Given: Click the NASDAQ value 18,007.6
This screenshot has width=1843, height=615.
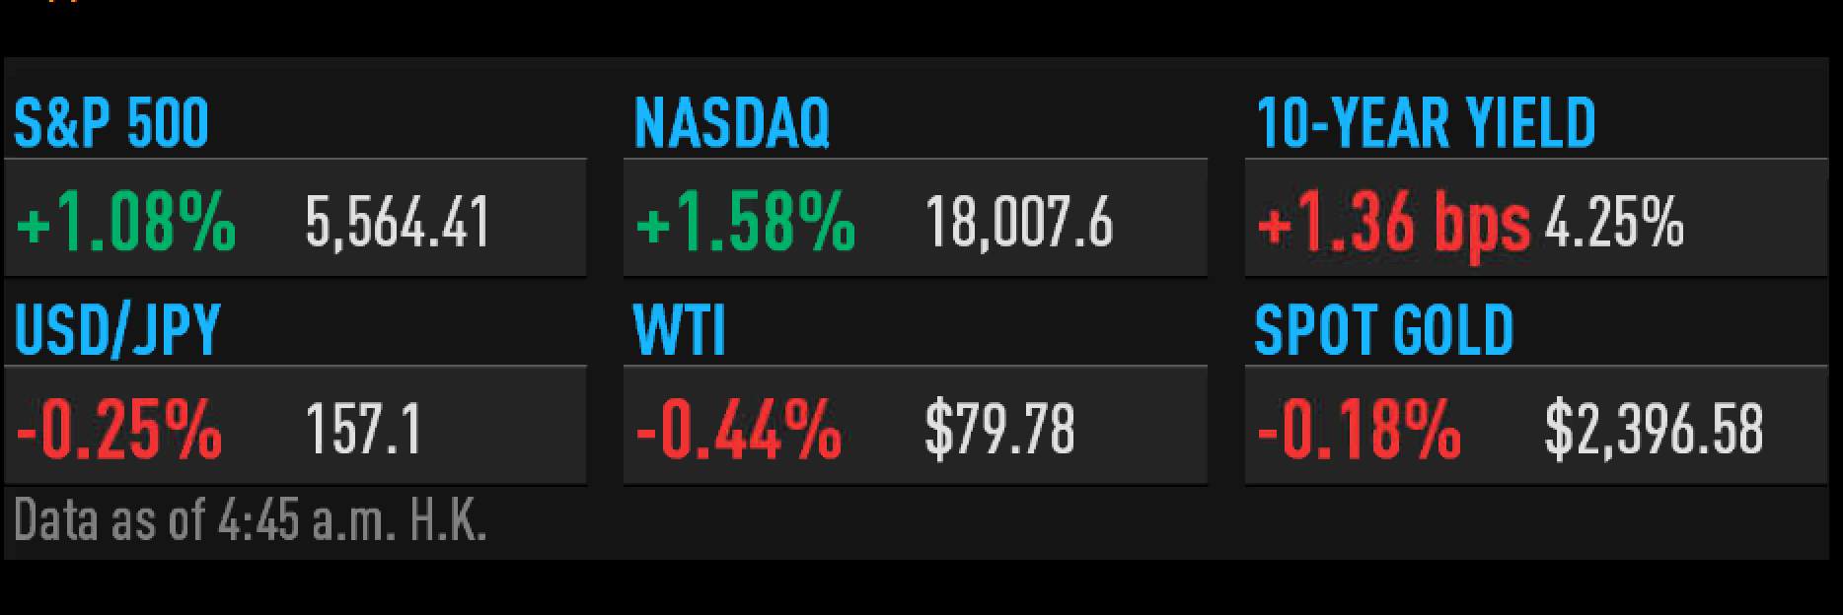Looking at the screenshot, I should pos(1019,222).
